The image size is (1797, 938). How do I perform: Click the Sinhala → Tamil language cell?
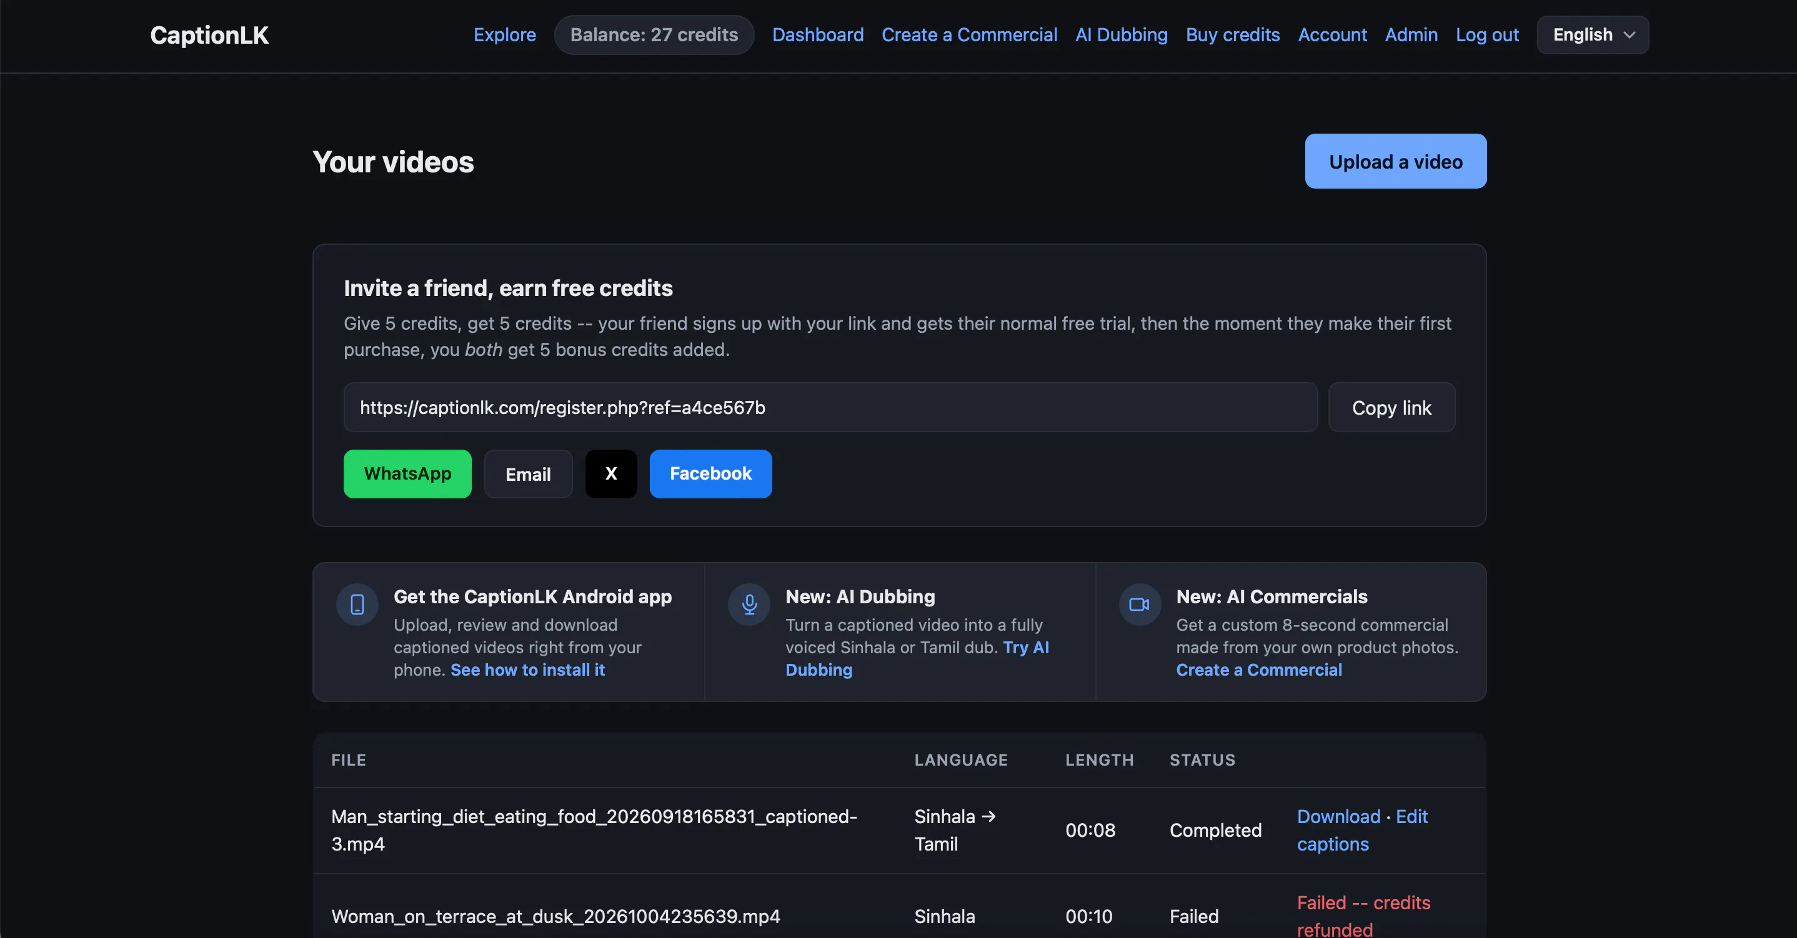tap(955, 830)
